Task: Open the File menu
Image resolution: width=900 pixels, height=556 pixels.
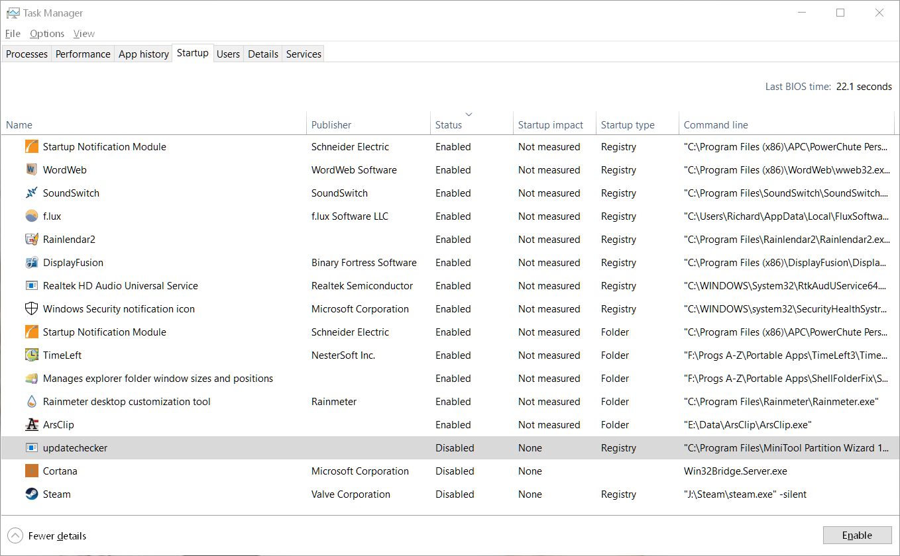Action: pyautogui.click(x=13, y=34)
